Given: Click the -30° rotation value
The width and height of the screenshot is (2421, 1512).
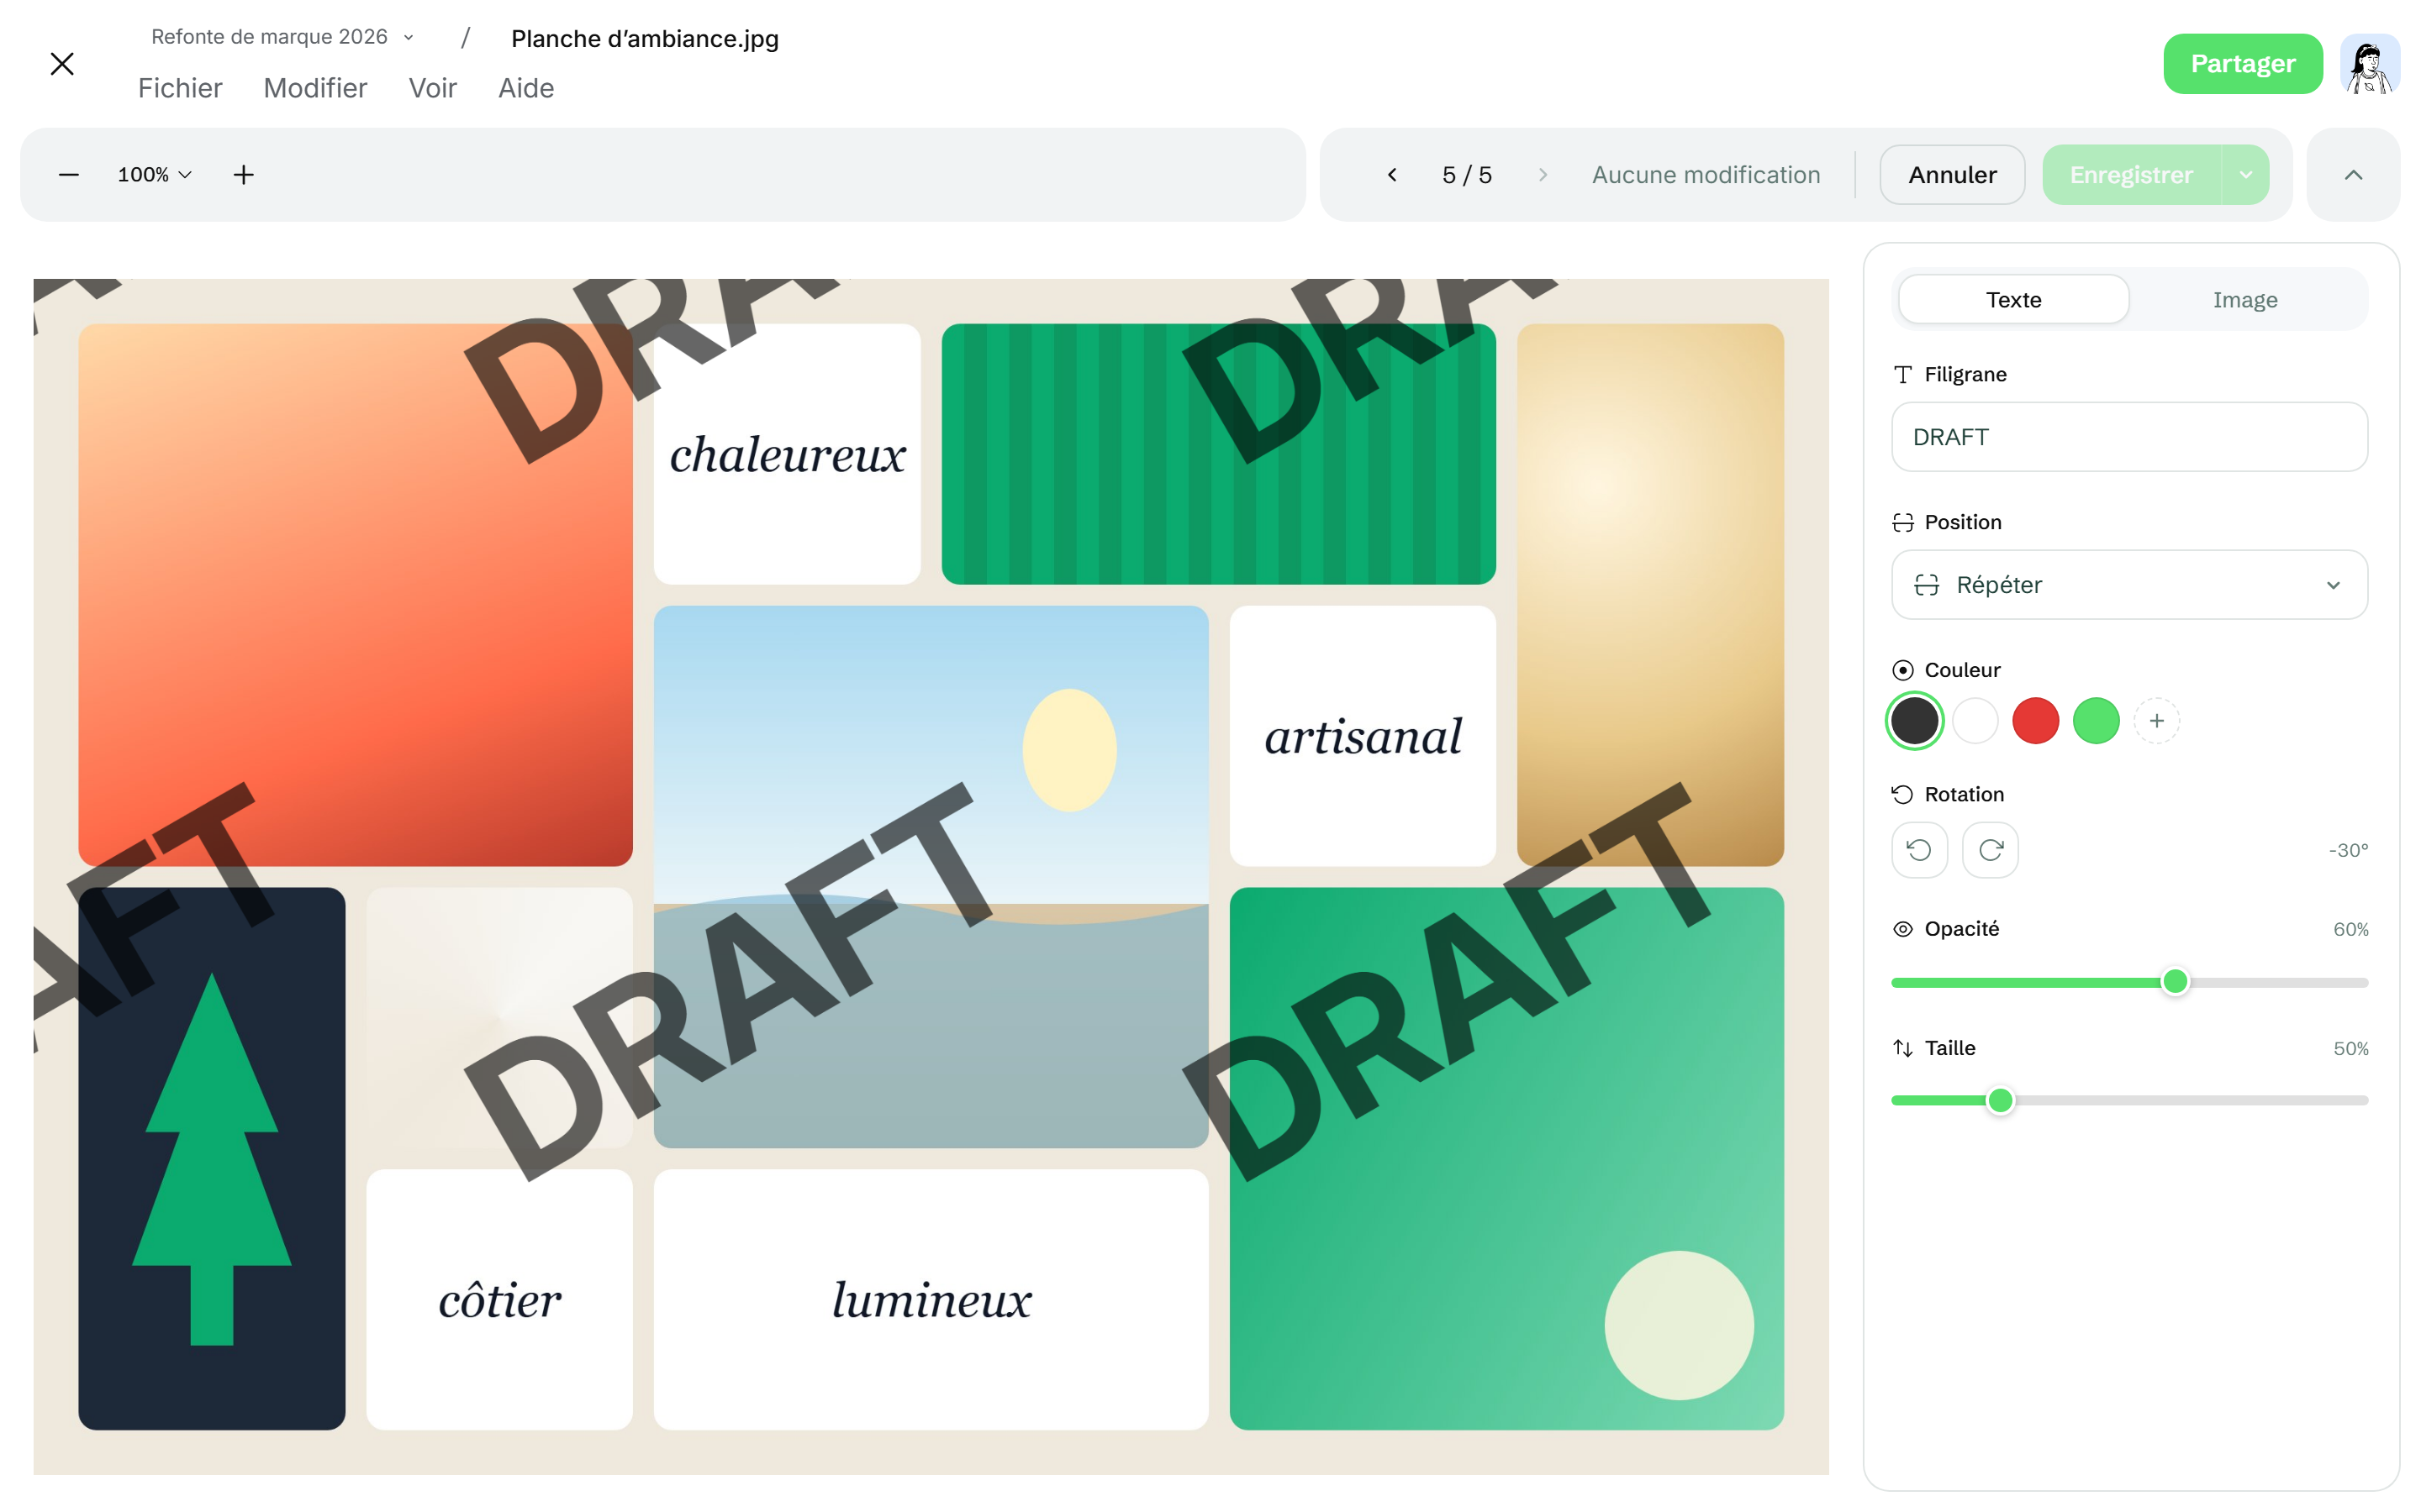Looking at the screenshot, I should click(x=2347, y=850).
